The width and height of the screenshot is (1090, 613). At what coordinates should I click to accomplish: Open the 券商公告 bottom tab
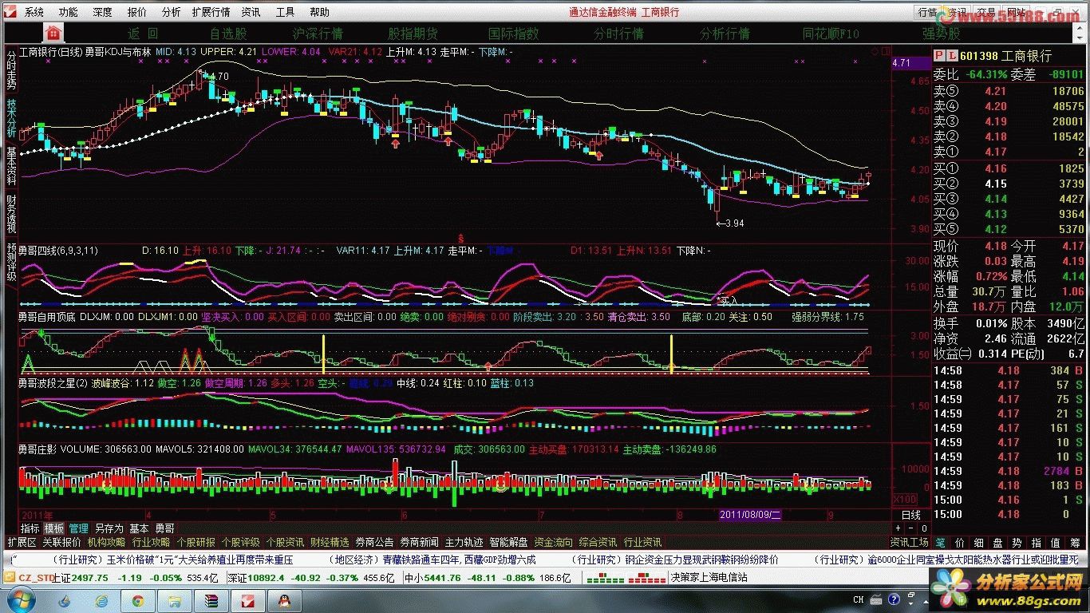pyautogui.click(x=374, y=542)
